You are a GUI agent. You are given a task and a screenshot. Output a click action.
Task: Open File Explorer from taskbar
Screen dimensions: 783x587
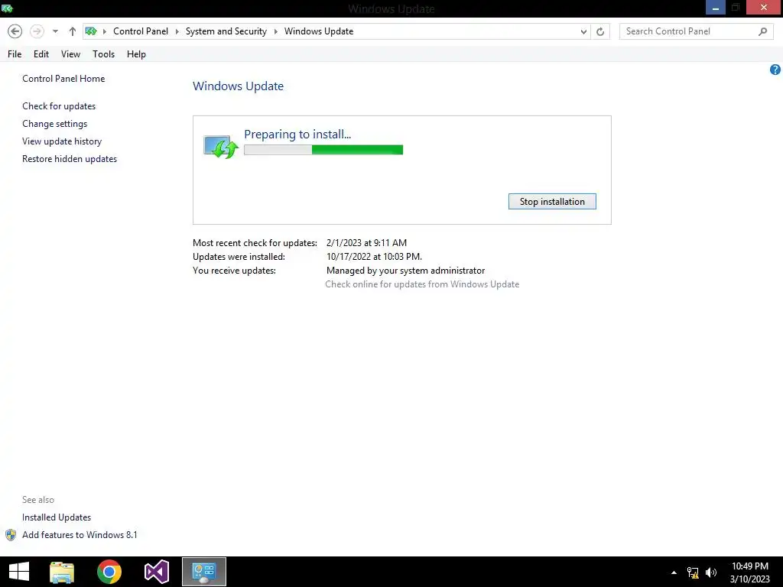[x=62, y=572]
